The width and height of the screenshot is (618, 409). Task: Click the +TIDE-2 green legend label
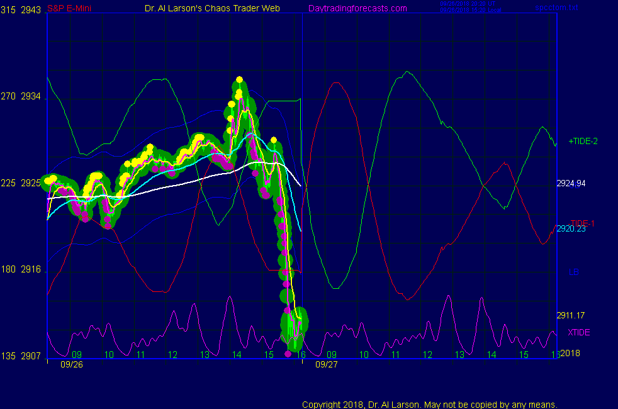coord(583,142)
